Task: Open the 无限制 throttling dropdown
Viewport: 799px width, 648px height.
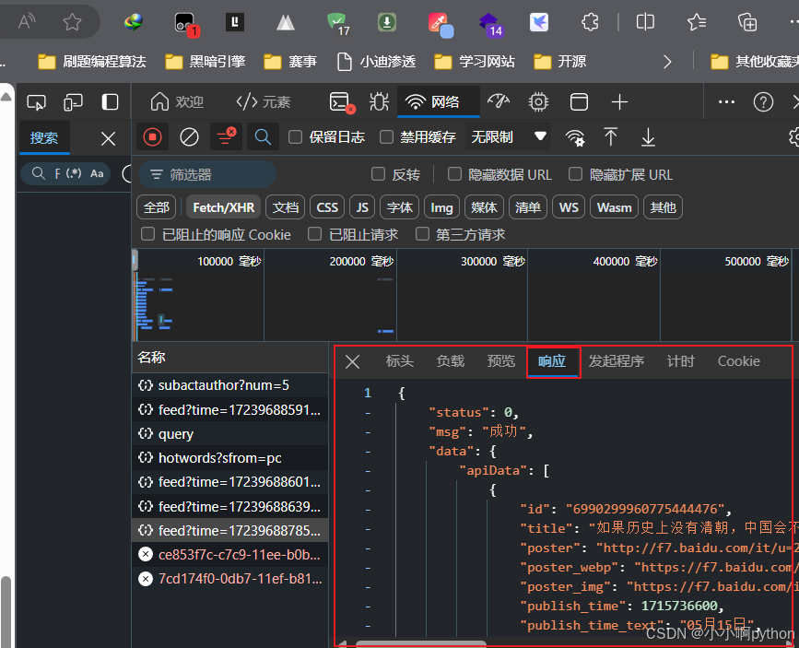Action: tap(509, 137)
